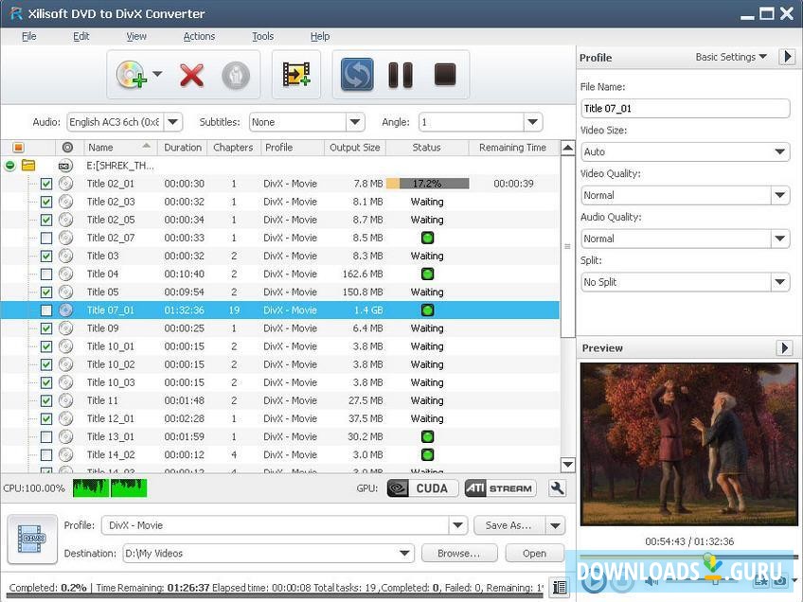Image resolution: width=803 pixels, height=602 pixels.
Task: Open the Audio Quality dropdown
Action: [779, 239]
